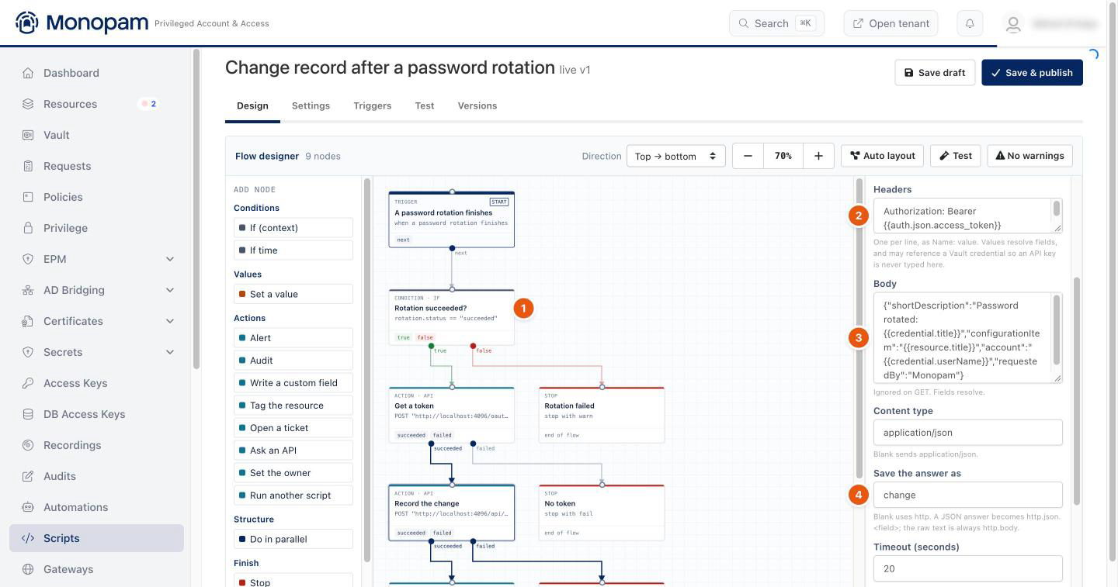Add an Ask an API node
Screen dimensions: 1118x587
tap(293, 451)
